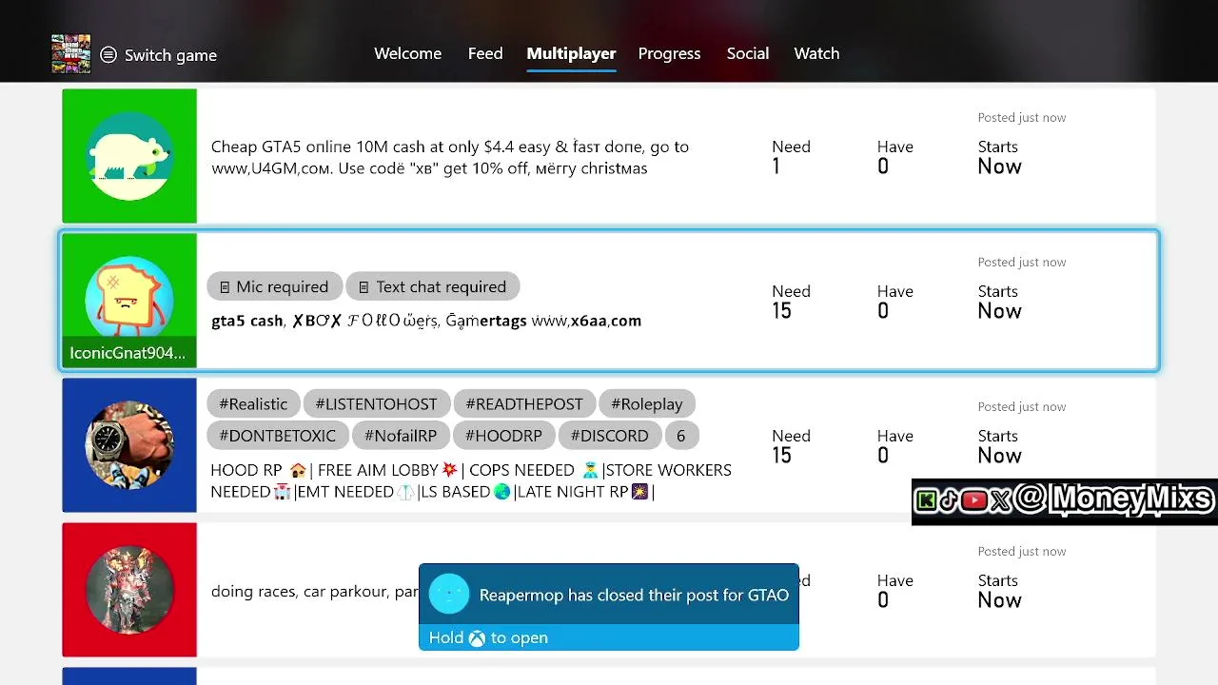This screenshot has height=685, width=1218.
Task: Click the #Roleplay tag
Action: [647, 403]
